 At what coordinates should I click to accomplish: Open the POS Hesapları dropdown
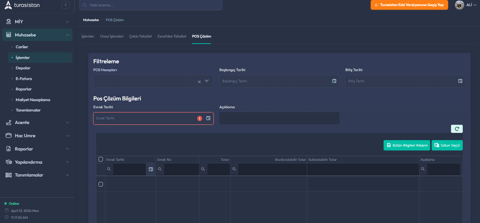point(207,81)
